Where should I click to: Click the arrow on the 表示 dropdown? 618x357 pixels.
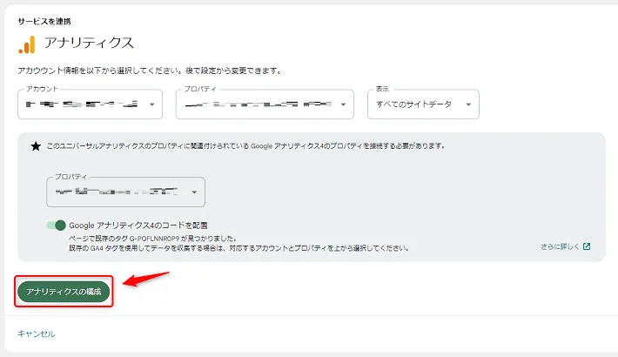pos(468,104)
